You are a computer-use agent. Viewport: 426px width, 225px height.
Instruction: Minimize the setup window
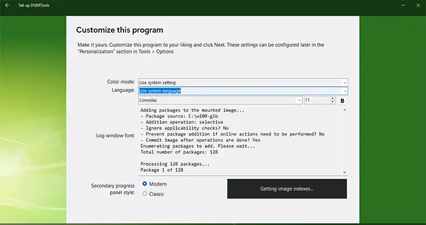tap(403, 5)
